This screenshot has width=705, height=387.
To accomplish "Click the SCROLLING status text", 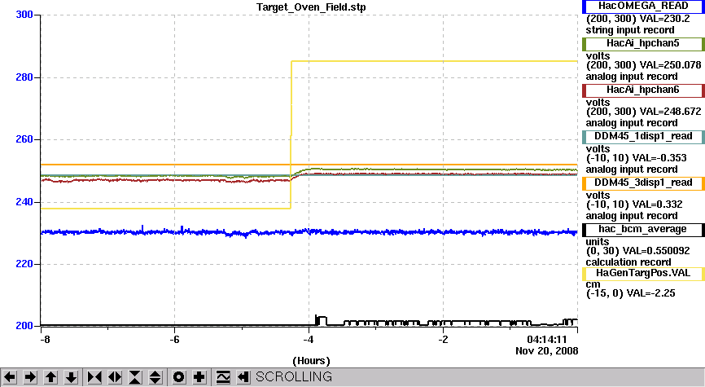I will [x=294, y=376].
